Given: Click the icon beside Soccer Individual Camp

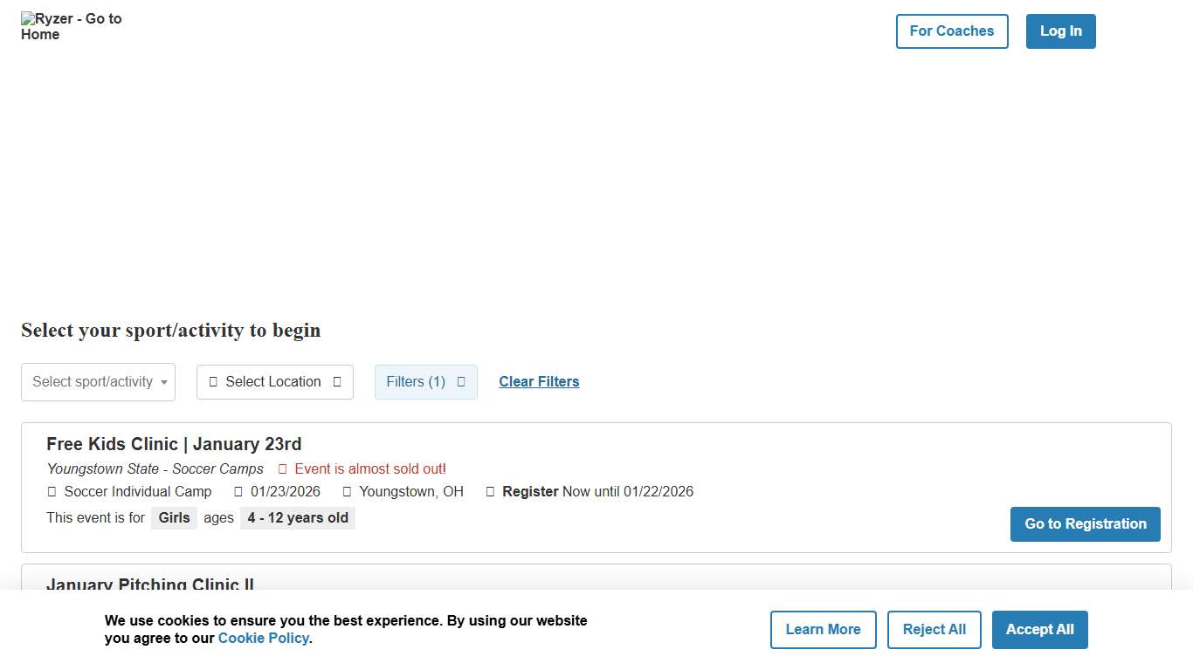Looking at the screenshot, I should coord(52,492).
